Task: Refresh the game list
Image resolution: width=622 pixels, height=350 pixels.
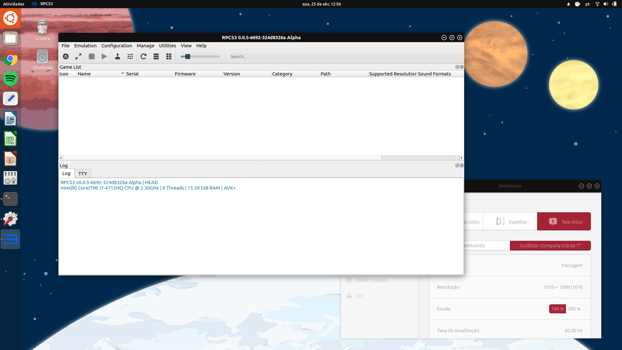Action: point(144,56)
